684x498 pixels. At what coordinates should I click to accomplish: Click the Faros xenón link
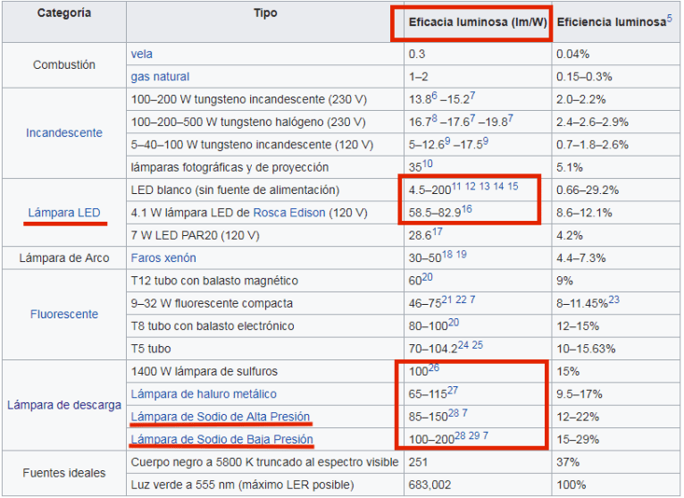pyautogui.click(x=164, y=257)
